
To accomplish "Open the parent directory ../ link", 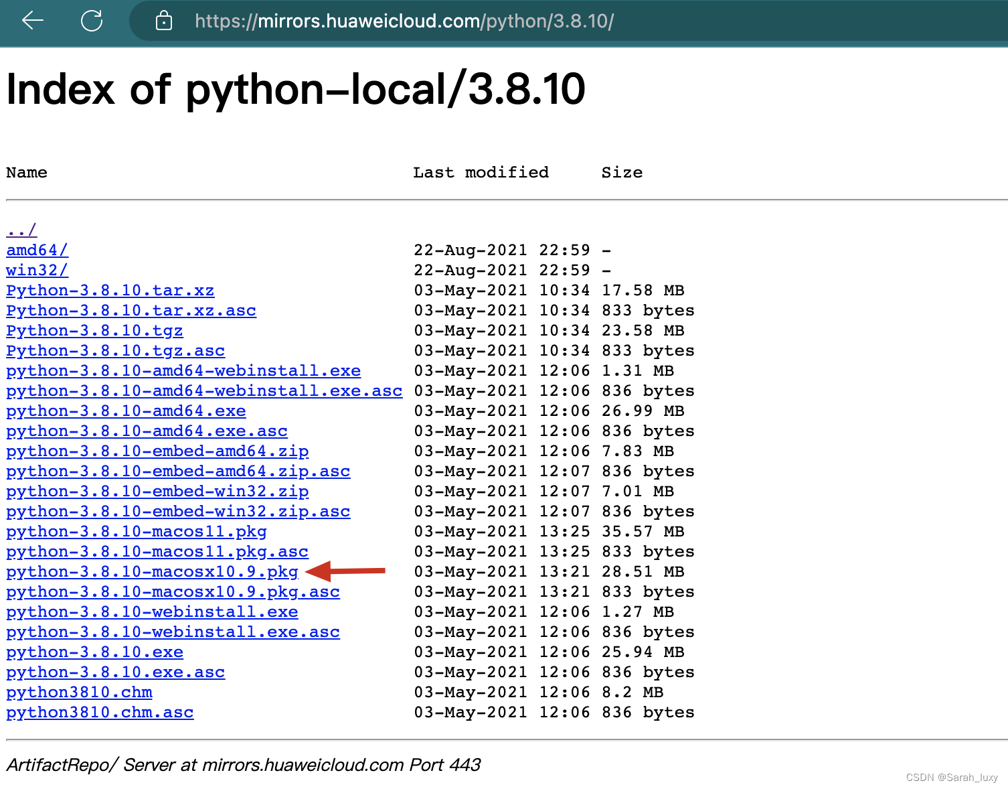I will pyautogui.click(x=21, y=230).
